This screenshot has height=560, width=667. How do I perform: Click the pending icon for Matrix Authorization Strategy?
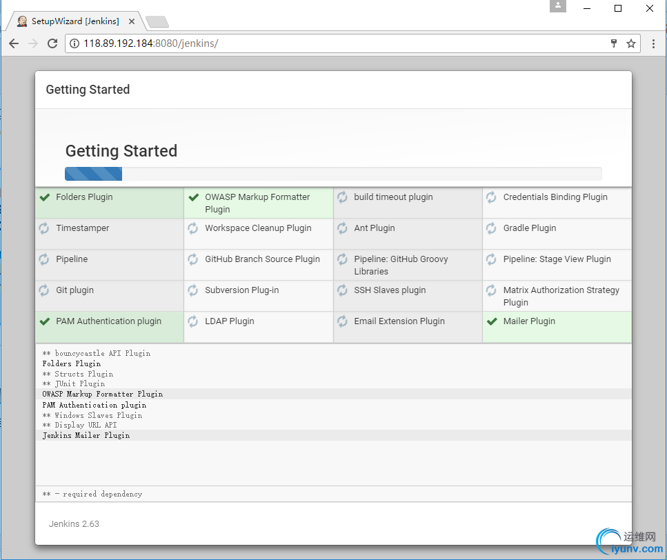click(x=491, y=290)
